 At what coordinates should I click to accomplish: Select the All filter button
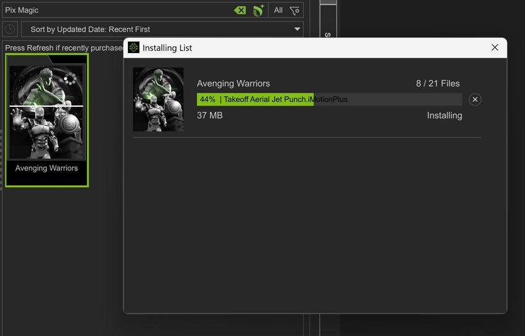(278, 10)
